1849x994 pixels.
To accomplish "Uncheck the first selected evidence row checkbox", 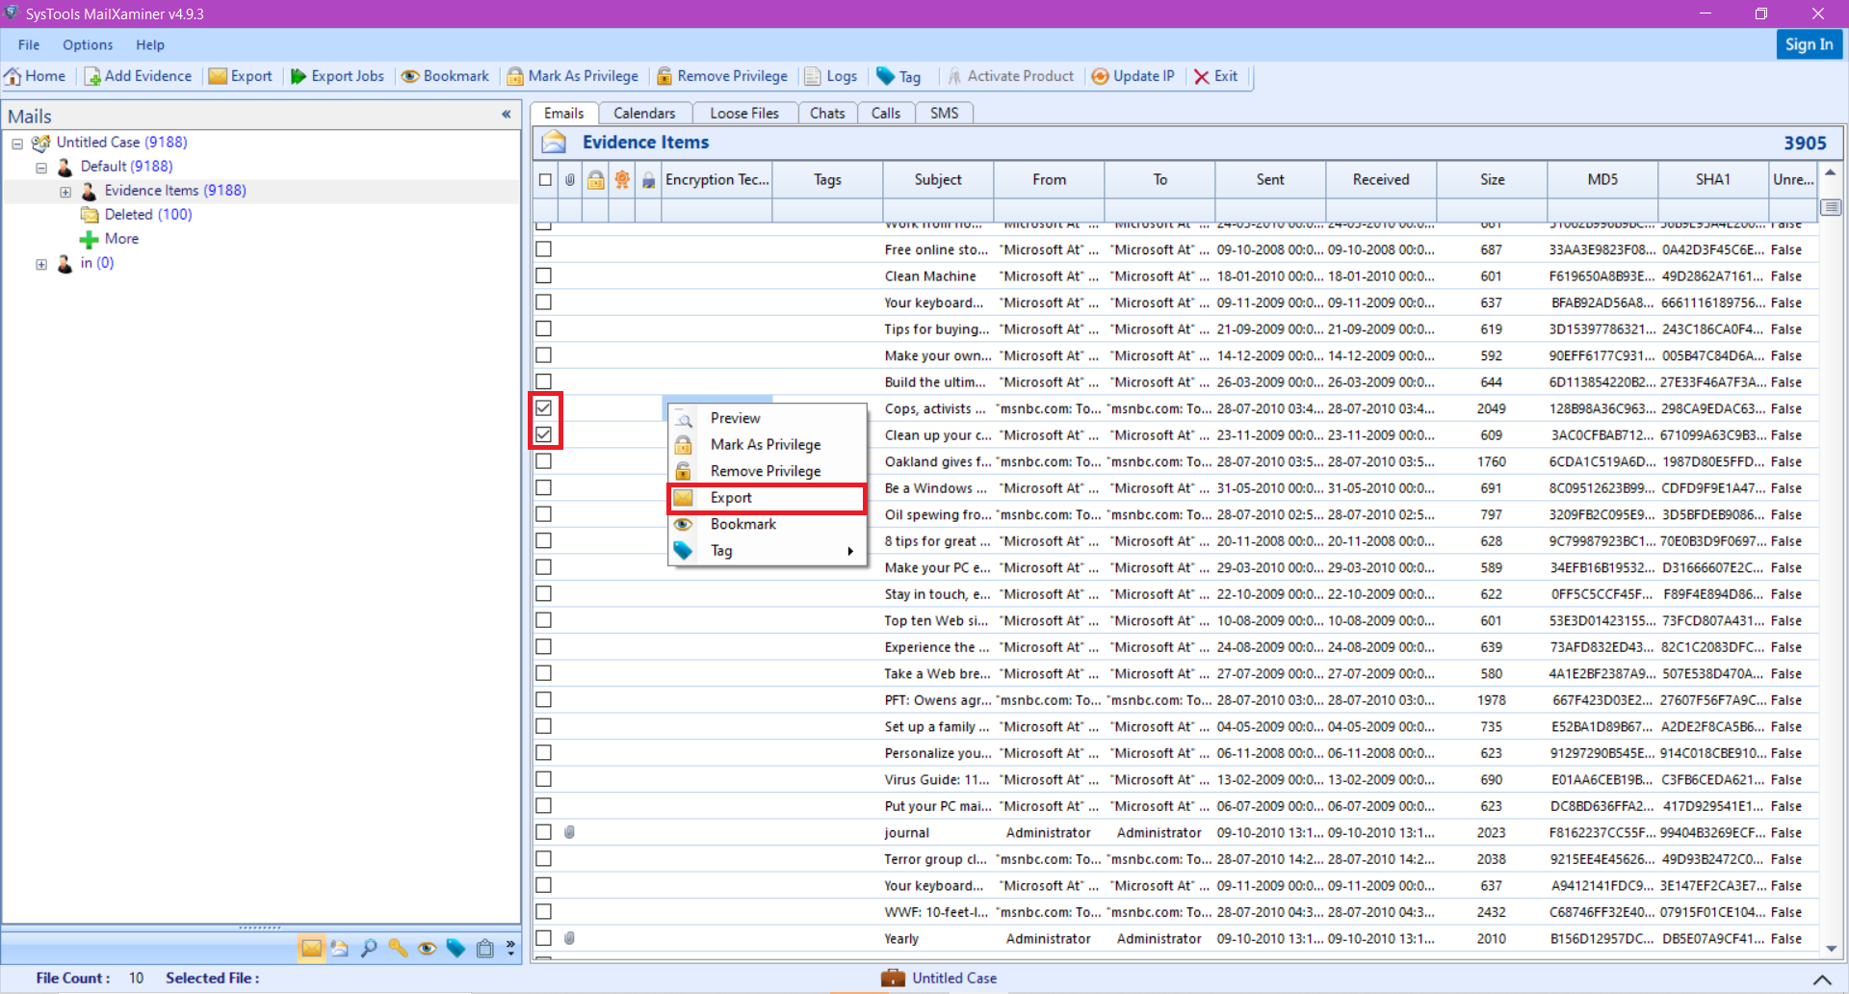I will [x=545, y=408].
